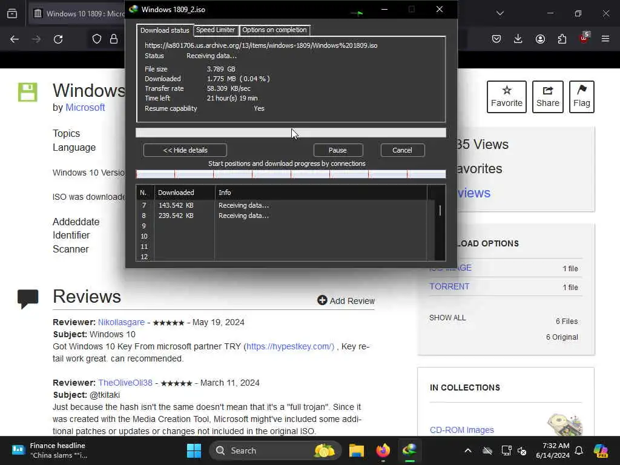
Task: Open reviewer TheOliveOli38 profile
Action: [125, 383]
